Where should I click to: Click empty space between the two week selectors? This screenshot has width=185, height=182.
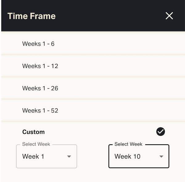[92, 156]
